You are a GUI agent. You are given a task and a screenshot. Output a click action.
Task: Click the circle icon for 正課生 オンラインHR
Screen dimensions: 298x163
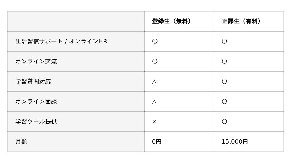(x=224, y=42)
